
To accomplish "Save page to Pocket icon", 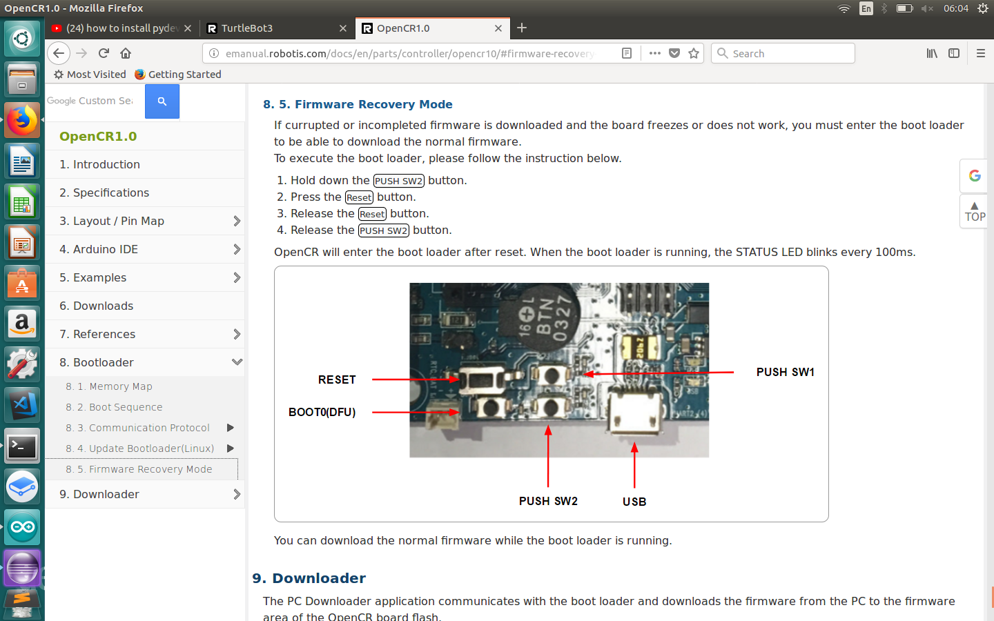I will pyautogui.click(x=674, y=53).
